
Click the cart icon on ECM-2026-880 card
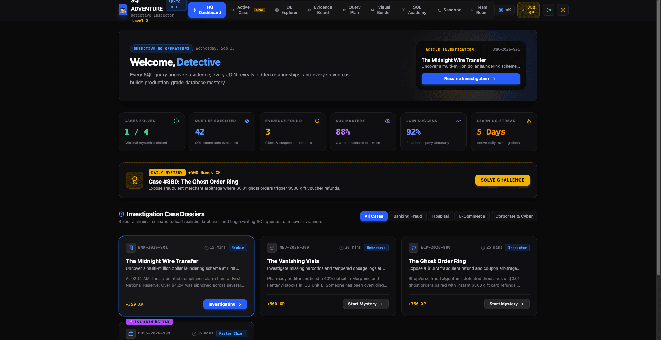(413, 248)
